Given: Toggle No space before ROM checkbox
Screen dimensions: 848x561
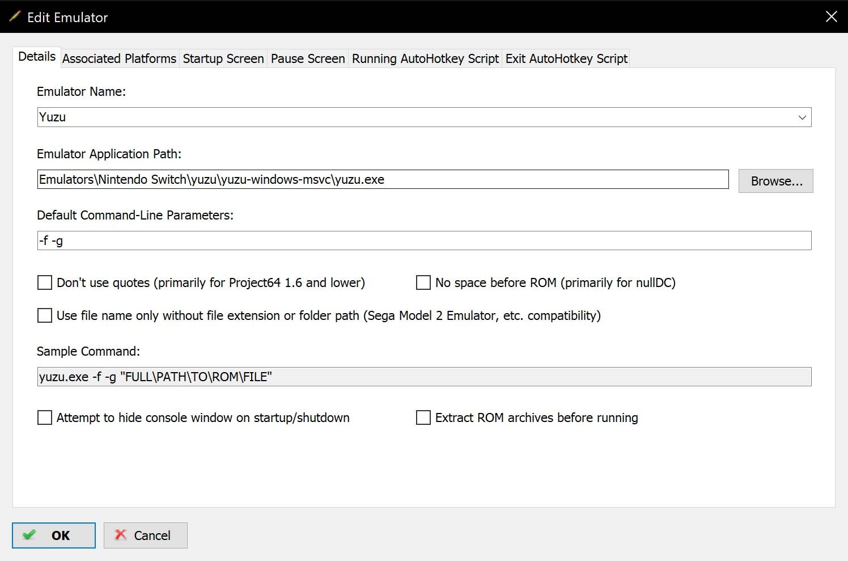Looking at the screenshot, I should 423,282.
